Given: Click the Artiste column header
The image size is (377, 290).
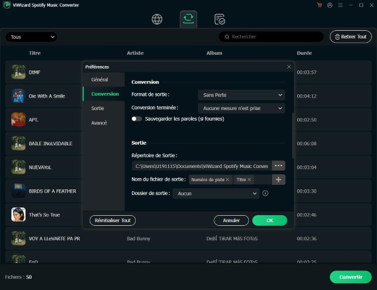Looking at the screenshot, I should pos(135,53).
